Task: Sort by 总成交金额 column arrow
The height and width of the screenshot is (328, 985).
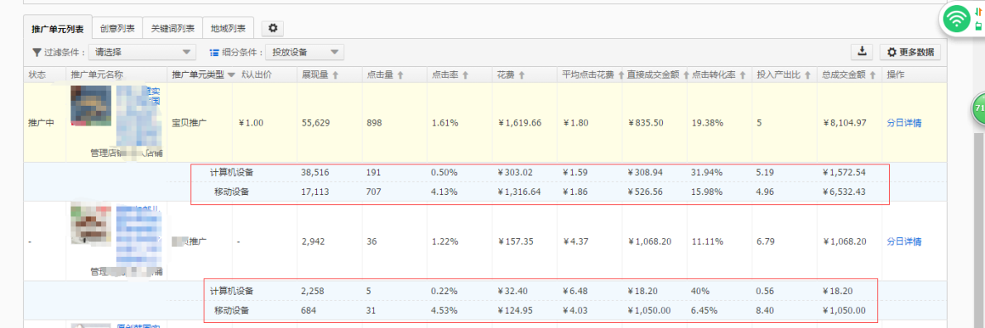Action: point(872,74)
